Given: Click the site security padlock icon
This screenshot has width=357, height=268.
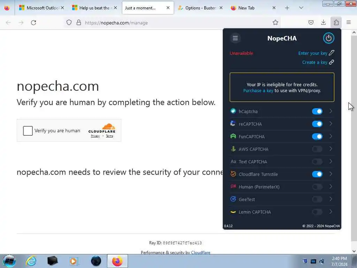Looking at the screenshot, I should coord(79,22).
